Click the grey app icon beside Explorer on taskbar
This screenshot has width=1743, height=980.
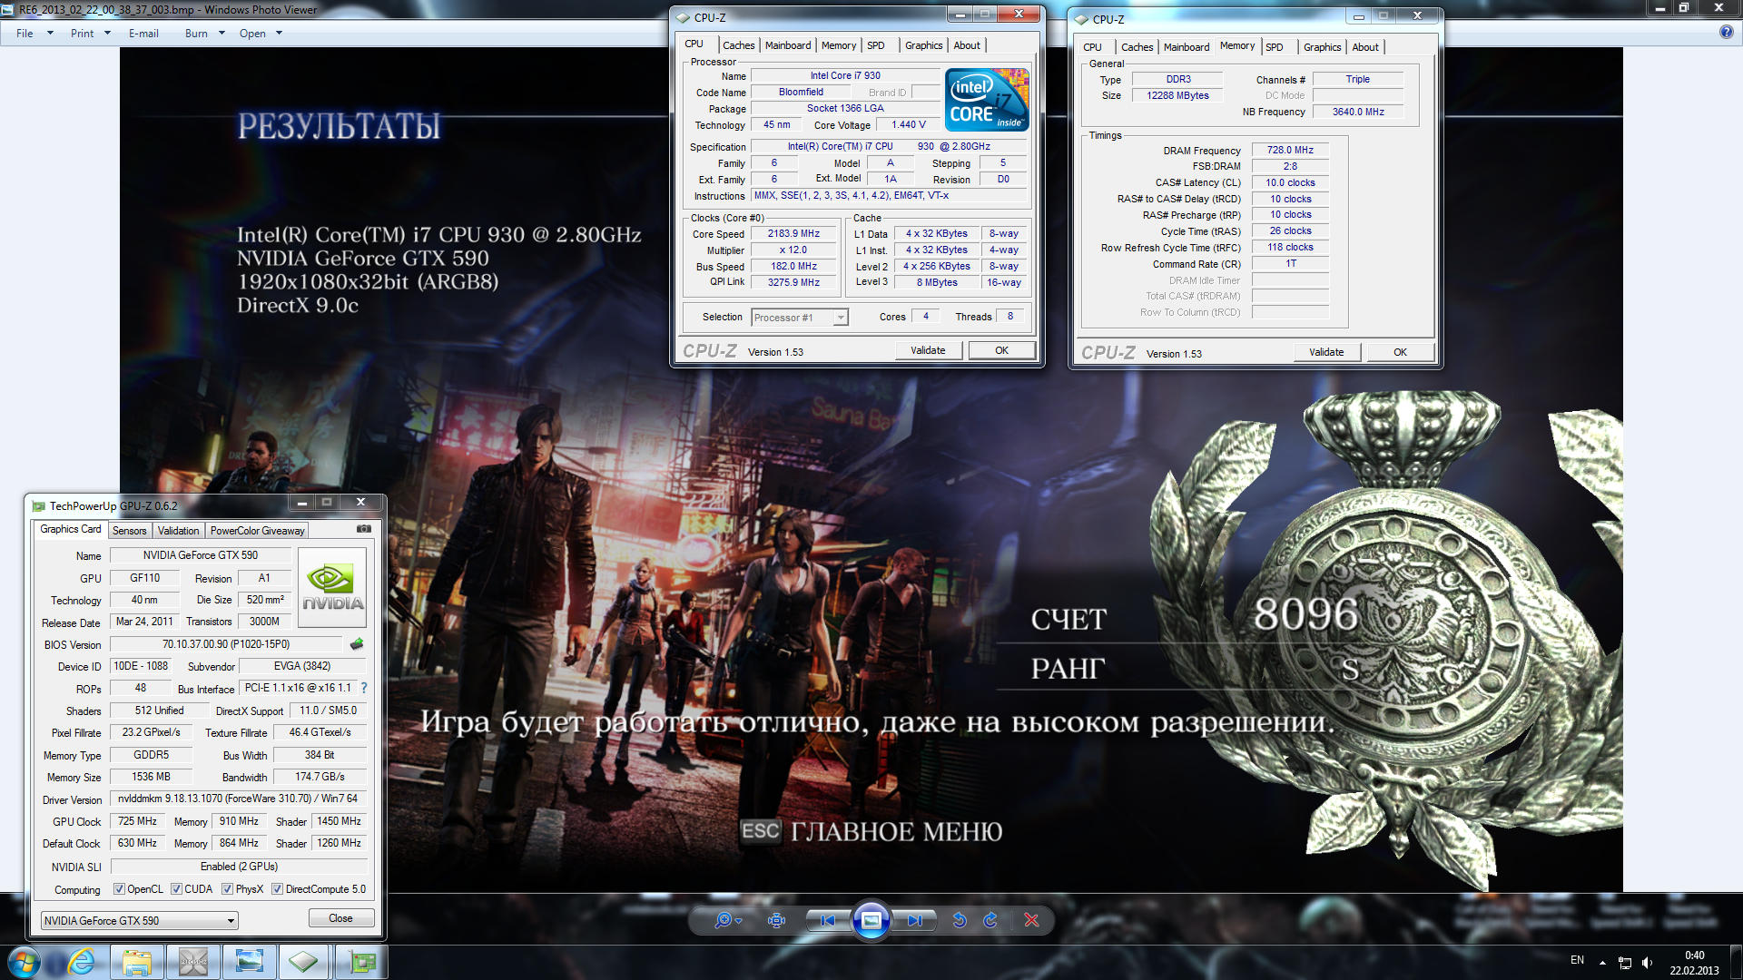pos(193,962)
